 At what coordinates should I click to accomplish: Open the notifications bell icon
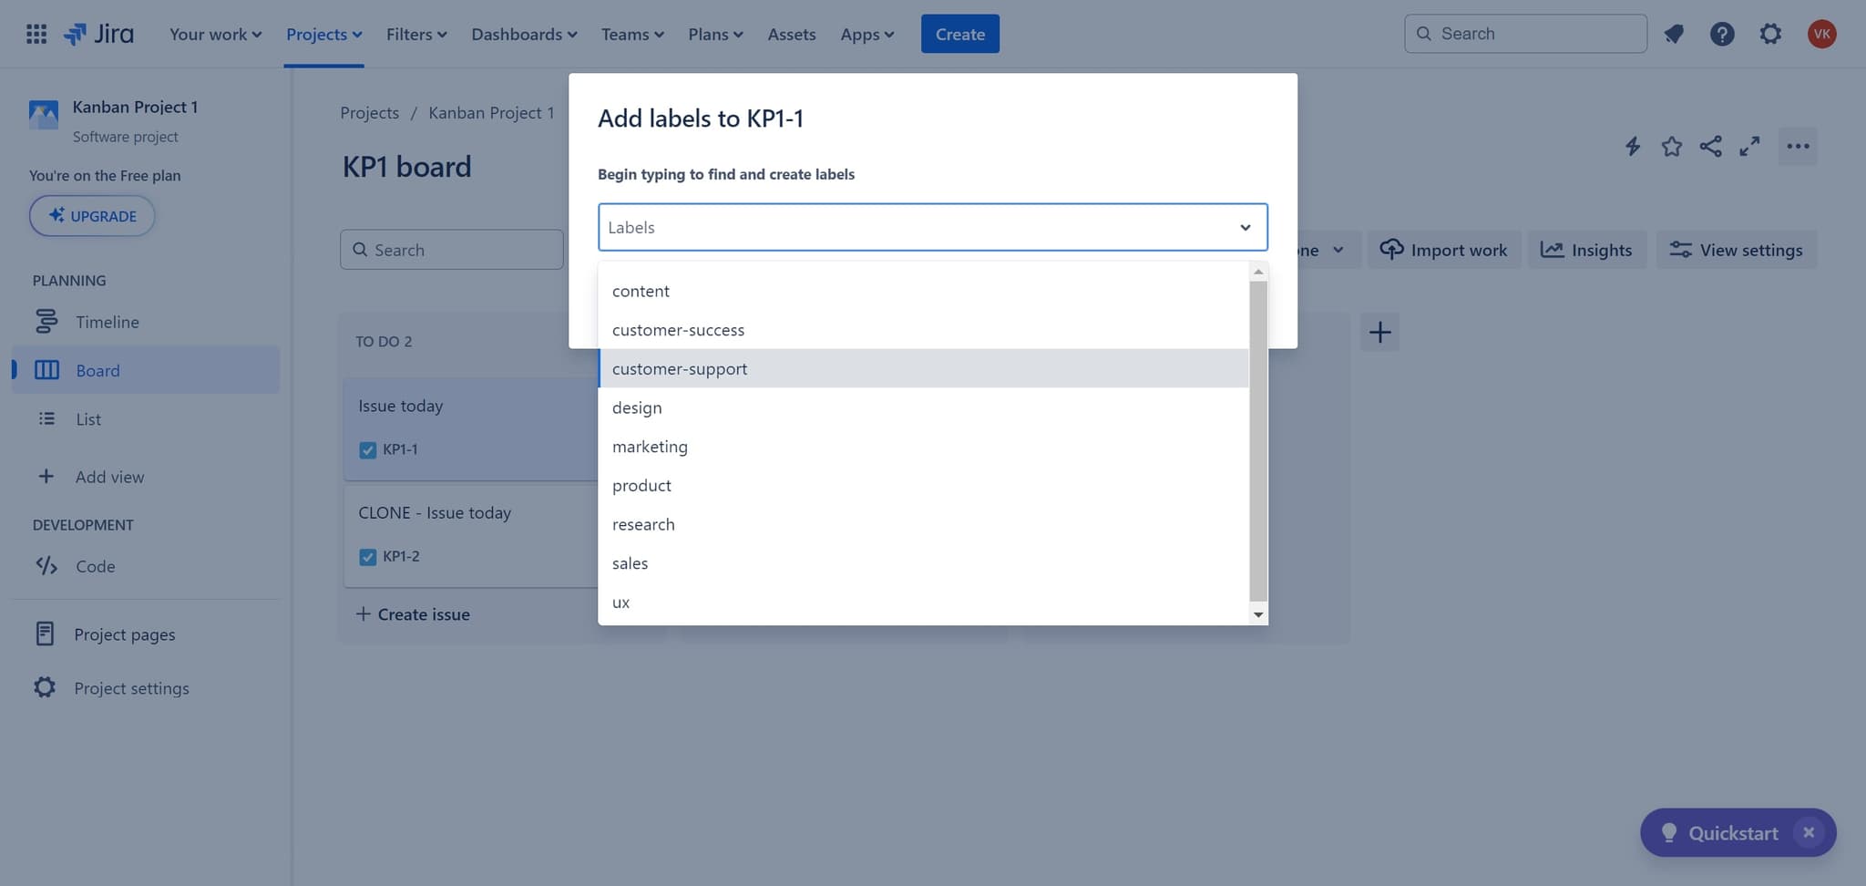tap(1674, 34)
